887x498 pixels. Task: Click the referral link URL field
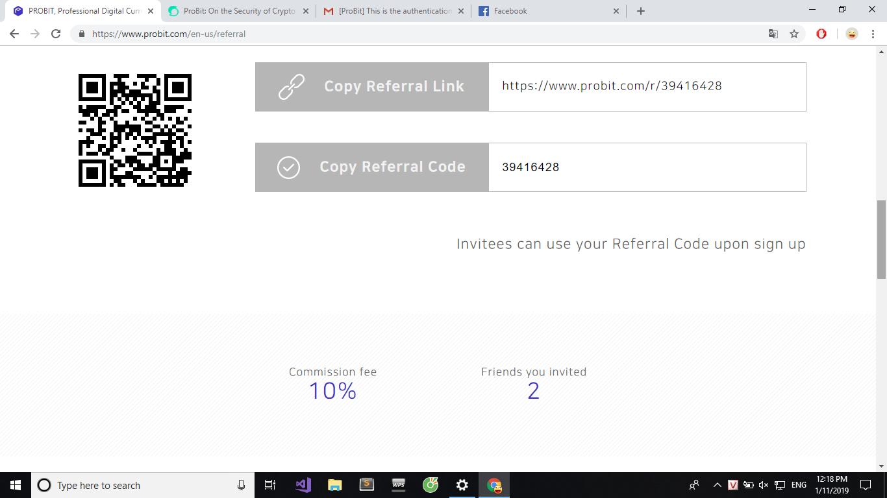[x=647, y=87]
